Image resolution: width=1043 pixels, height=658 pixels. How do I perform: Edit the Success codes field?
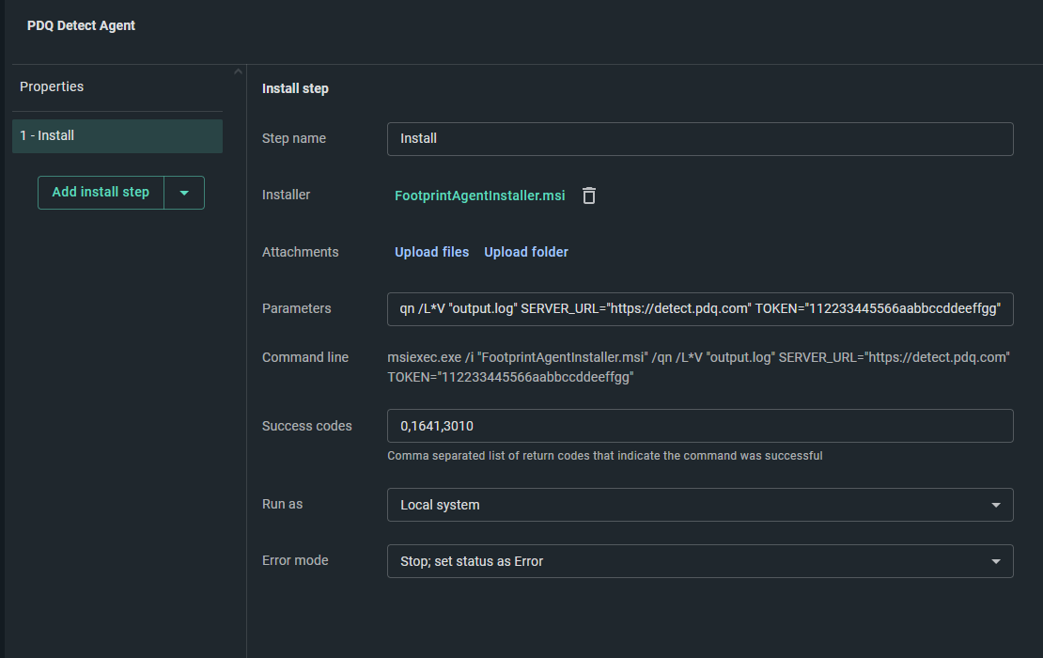click(700, 426)
